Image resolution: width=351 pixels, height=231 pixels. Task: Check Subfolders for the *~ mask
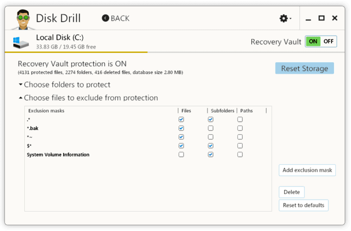[211, 137]
